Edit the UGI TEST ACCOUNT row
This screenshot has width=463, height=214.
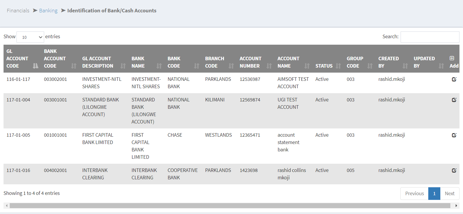click(454, 100)
